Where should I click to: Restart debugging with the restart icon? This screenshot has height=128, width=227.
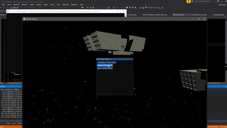(x=93, y=8)
